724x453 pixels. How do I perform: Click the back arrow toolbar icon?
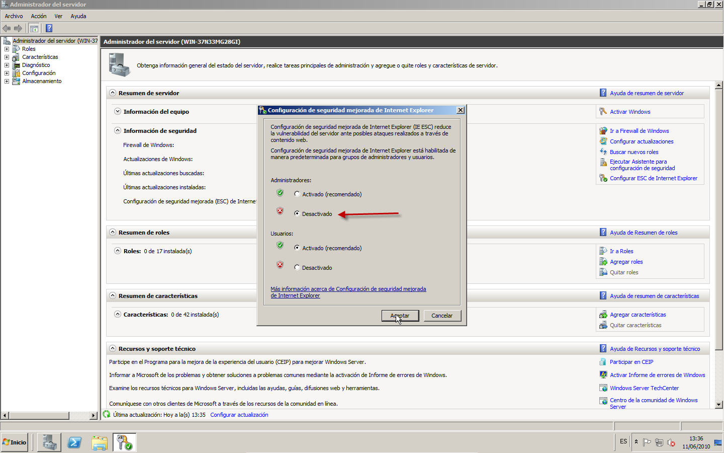7,28
